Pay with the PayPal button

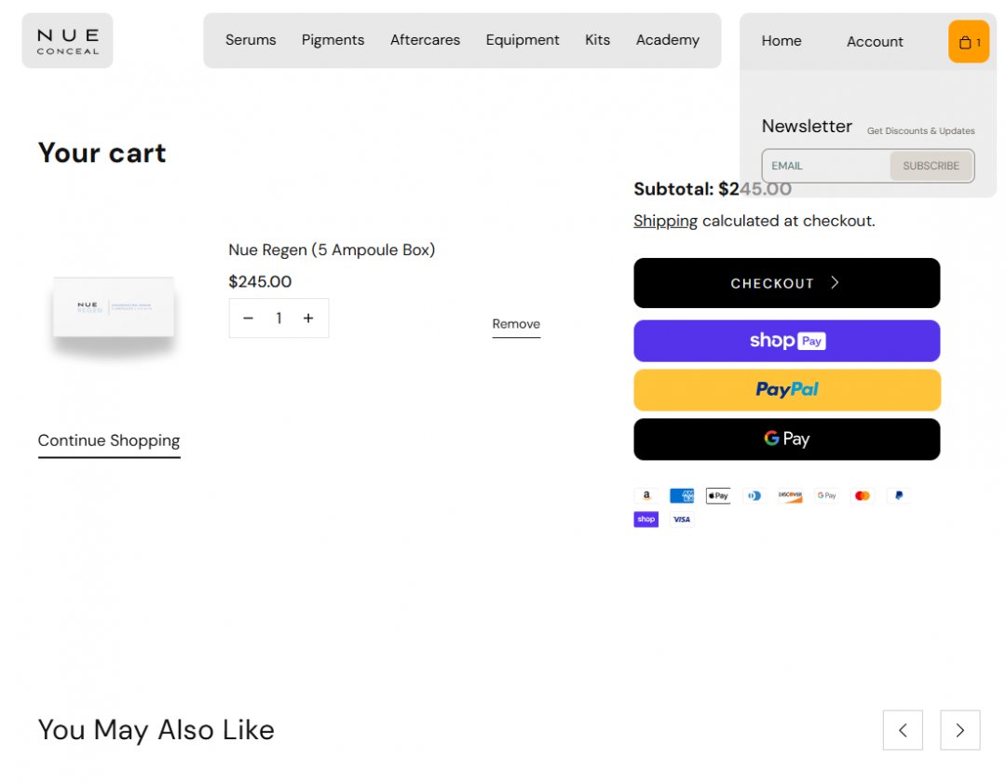coord(786,390)
